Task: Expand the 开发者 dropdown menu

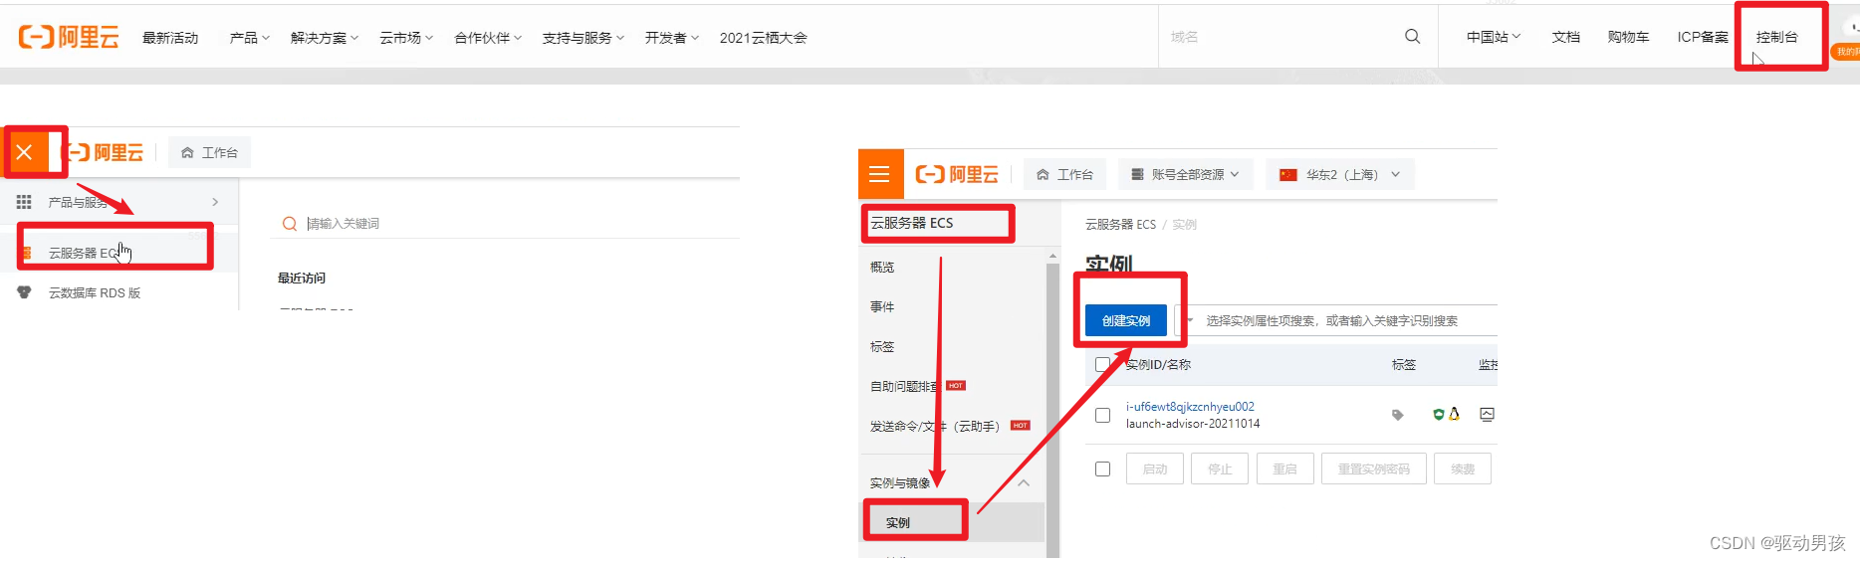Action: (x=672, y=38)
